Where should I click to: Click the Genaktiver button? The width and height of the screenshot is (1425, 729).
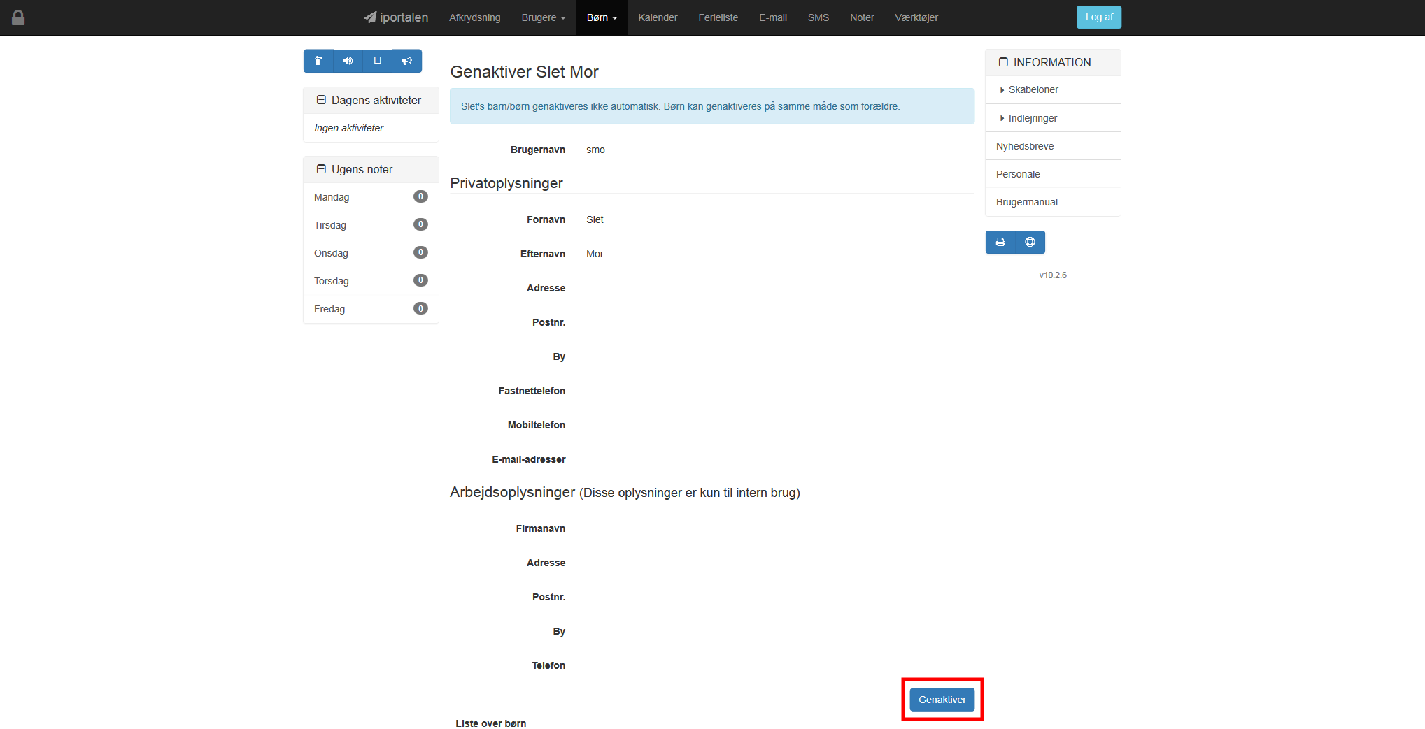[942, 700]
